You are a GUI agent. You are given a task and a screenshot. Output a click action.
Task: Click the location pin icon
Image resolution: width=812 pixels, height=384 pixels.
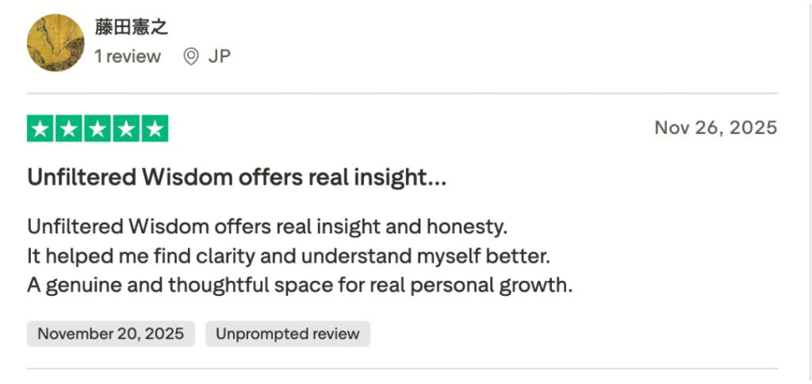click(190, 57)
